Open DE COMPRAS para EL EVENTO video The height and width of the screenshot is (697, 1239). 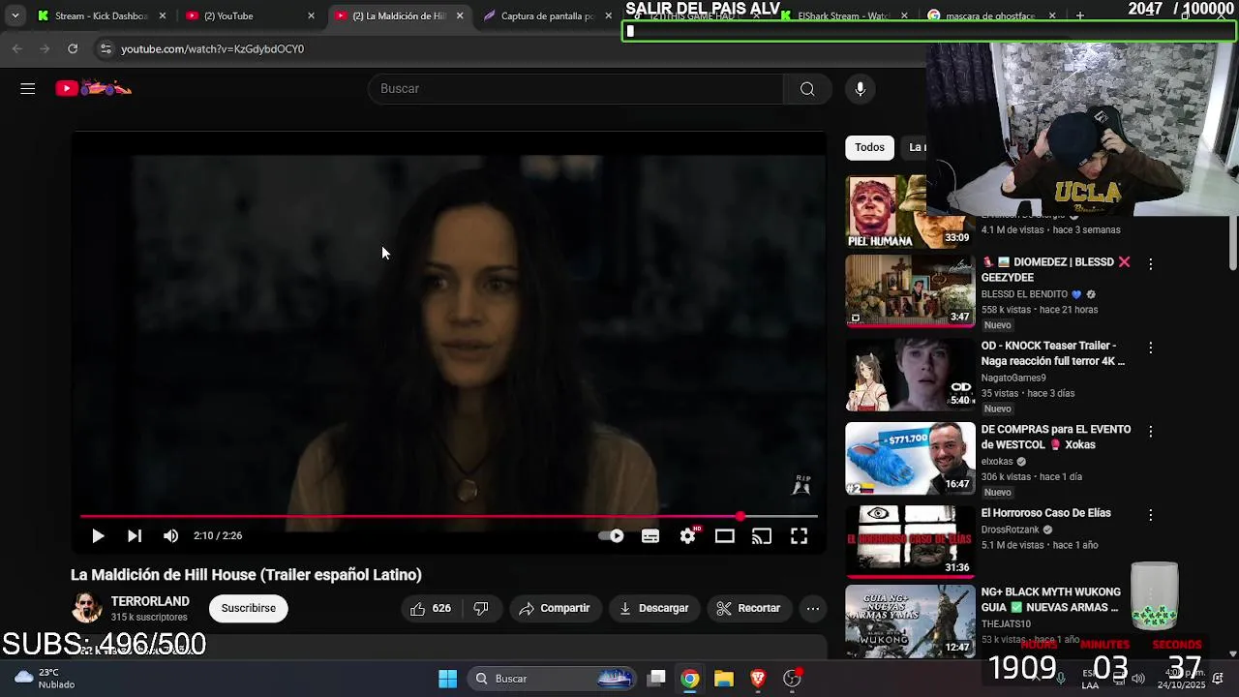[x=910, y=458]
